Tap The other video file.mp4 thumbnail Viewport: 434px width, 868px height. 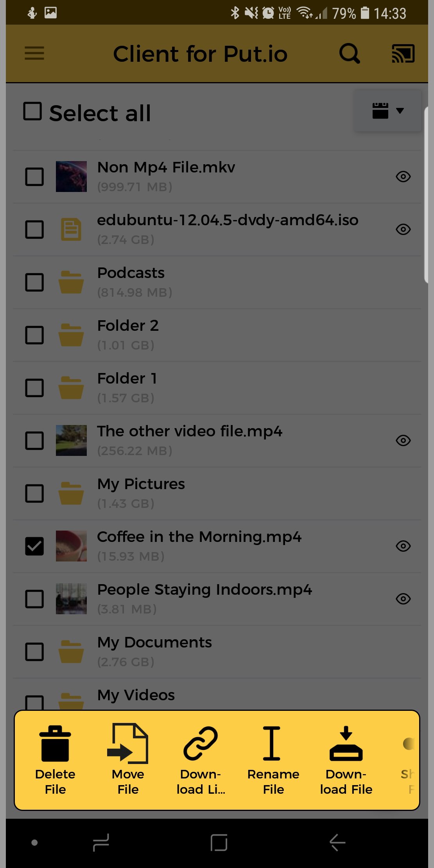click(71, 441)
